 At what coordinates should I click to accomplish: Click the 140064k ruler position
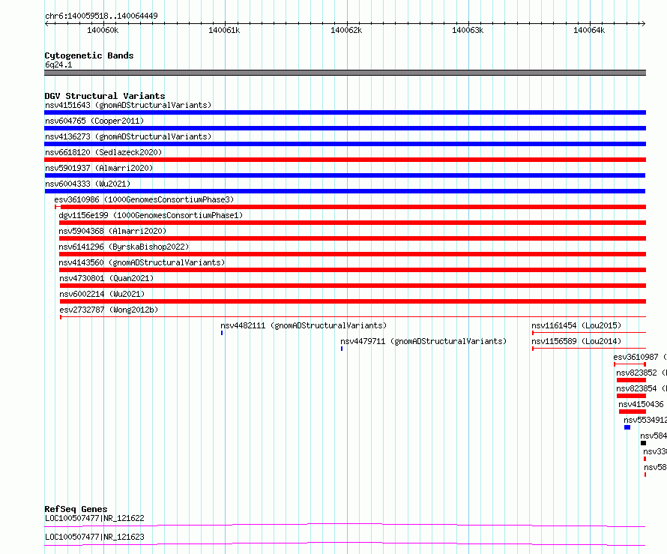(589, 30)
